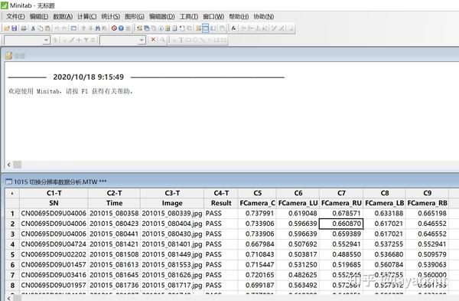Select column header C1-T

54,193
